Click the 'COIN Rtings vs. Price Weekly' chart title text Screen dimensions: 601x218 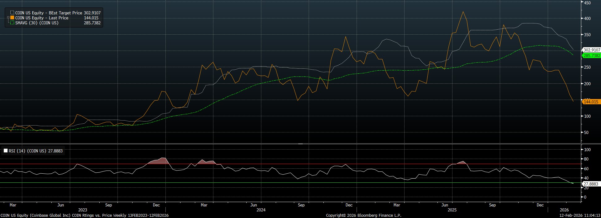tap(99, 216)
